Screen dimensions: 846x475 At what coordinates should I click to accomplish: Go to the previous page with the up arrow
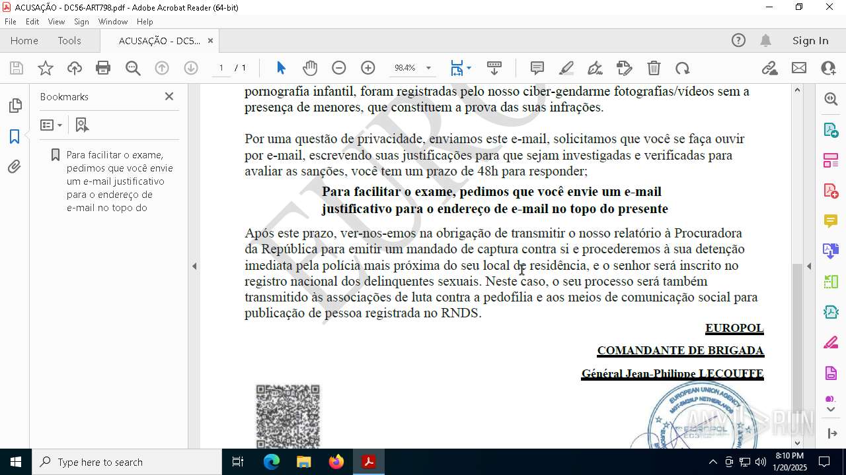click(x=162, y=68)
